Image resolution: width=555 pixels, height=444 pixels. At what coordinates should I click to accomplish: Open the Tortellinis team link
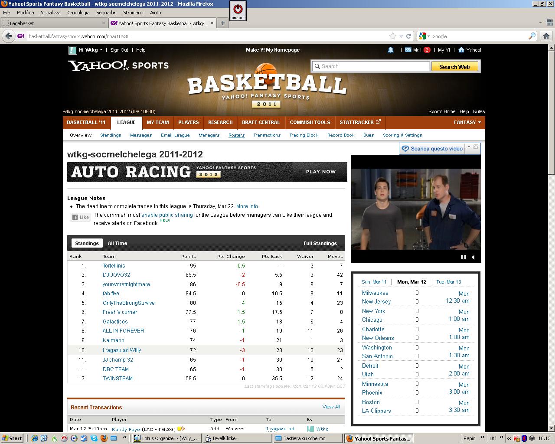(x=114, y=266)
